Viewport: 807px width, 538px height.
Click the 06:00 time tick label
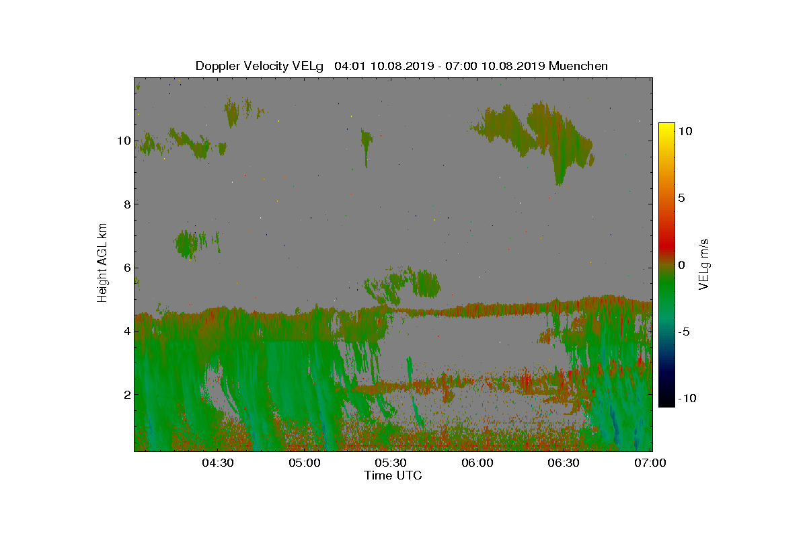click(477, 463)
